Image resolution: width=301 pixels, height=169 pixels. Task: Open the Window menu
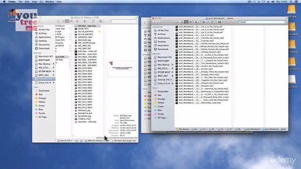(49, 2)
